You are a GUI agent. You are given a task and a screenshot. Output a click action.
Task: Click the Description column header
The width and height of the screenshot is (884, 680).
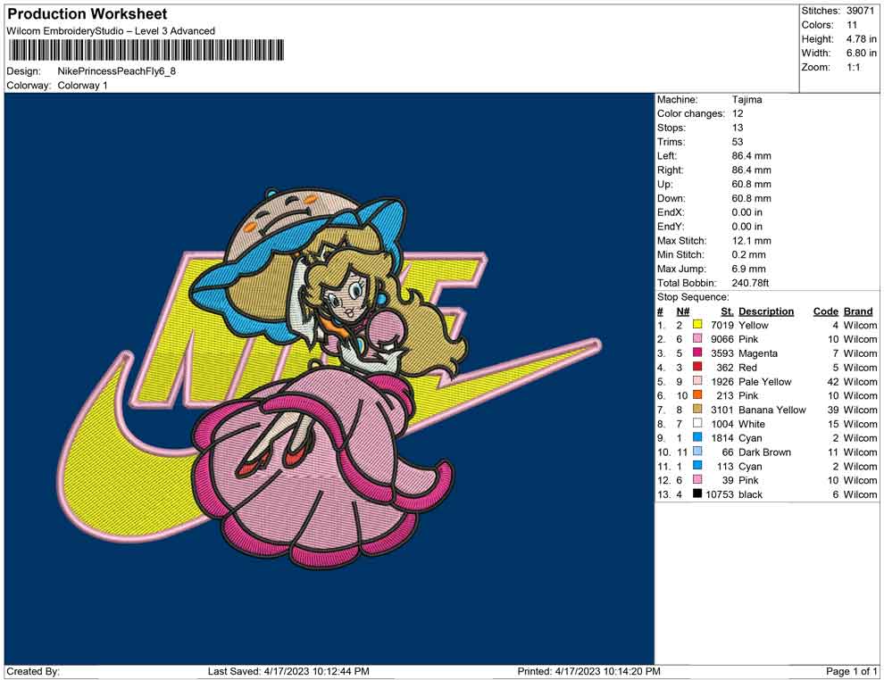click(765, 311)
